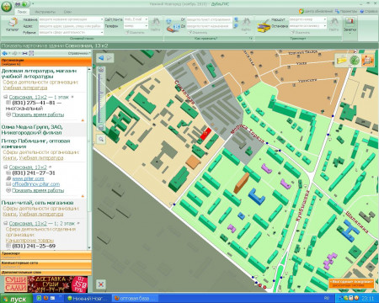Select the Поиск ribbon tab
Image resolution: width=379 pixels, height=303 pixels.
click(x=22, y=12)
